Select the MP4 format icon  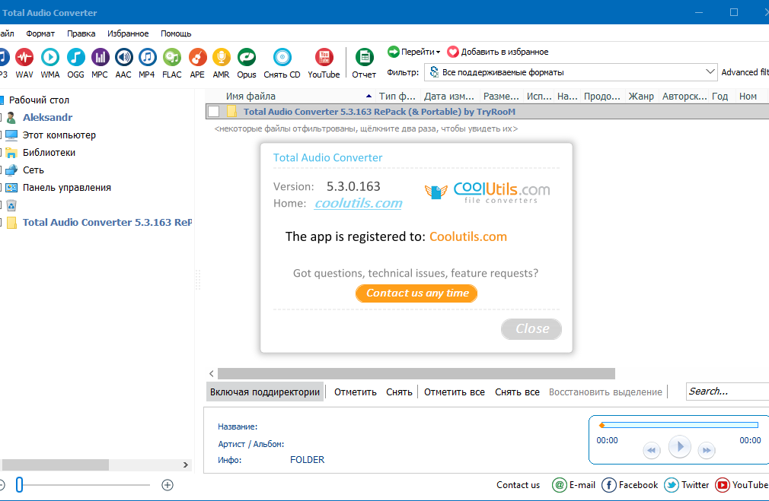point(147,57)
